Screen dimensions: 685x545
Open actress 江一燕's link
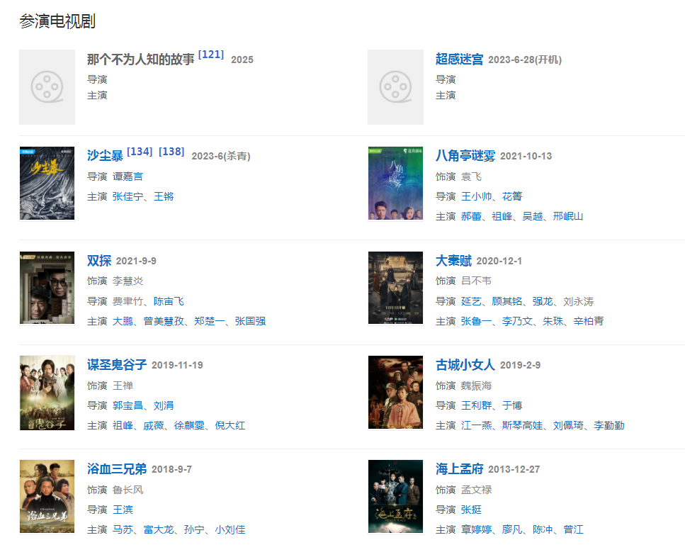tap(476, 425)
